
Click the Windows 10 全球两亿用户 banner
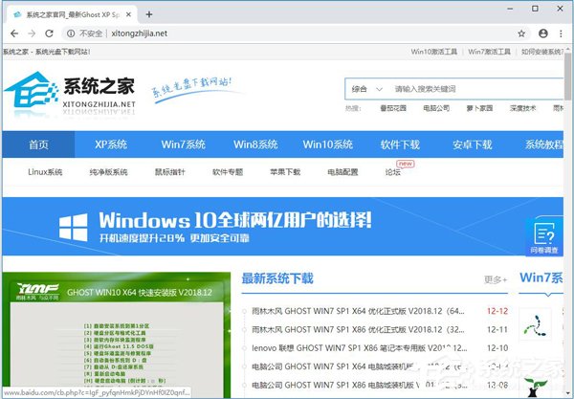click(282, 226)
